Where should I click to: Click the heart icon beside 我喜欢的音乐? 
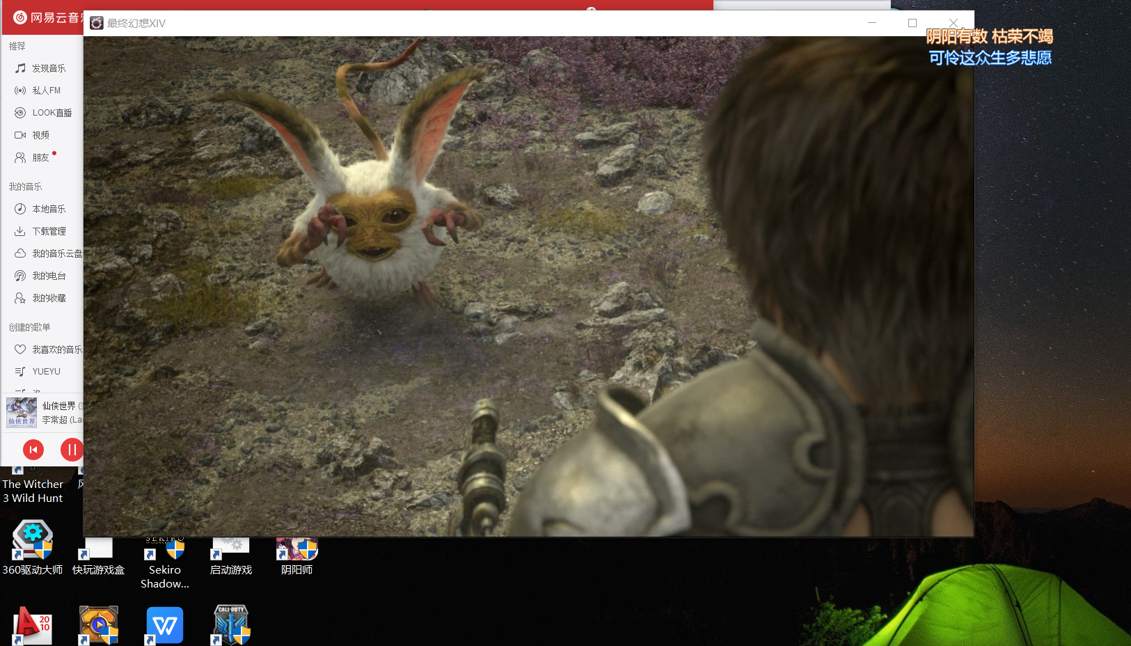pos(20,349)
